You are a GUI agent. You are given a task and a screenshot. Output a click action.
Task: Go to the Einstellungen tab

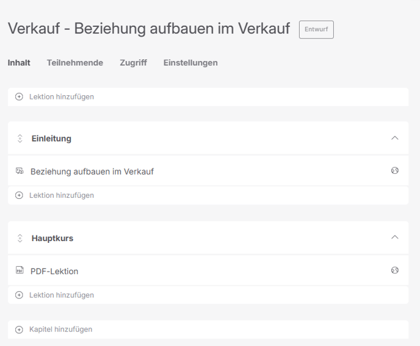pyautogui.click(x=190, y=63)
